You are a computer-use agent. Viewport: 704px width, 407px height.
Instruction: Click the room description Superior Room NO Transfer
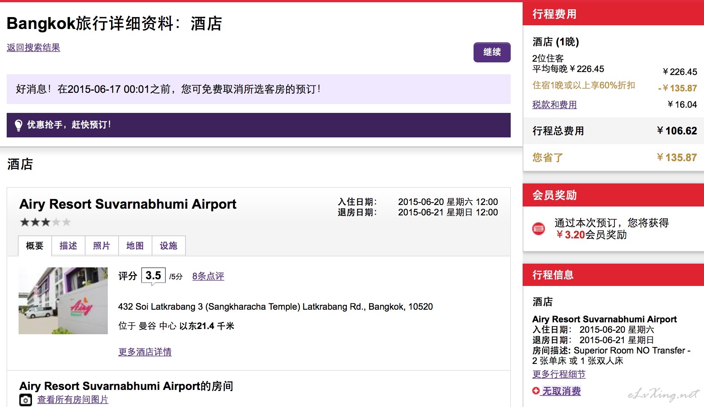click(x=611, y=355)
